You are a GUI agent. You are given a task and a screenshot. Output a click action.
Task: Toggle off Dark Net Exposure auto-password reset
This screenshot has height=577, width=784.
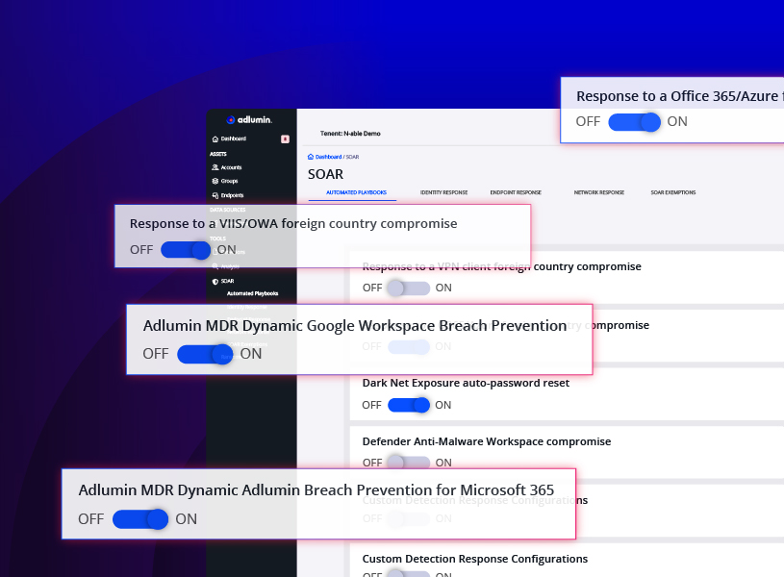pos(409,405)
